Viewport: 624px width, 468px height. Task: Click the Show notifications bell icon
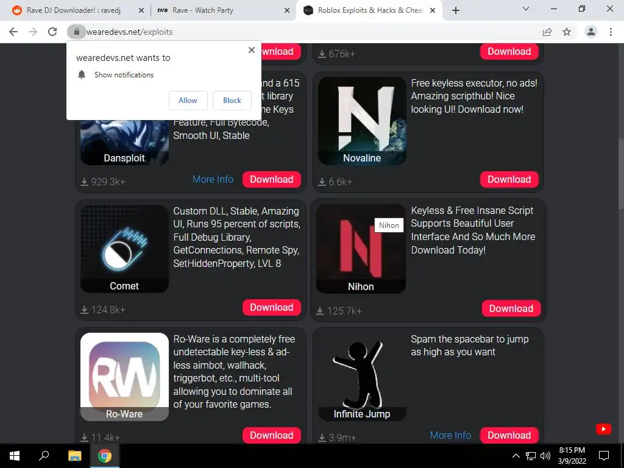82,74
